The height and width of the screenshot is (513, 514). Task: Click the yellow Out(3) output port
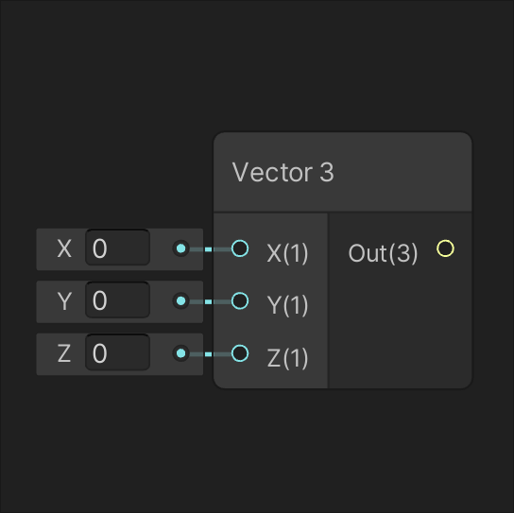[x=445, y=248]
